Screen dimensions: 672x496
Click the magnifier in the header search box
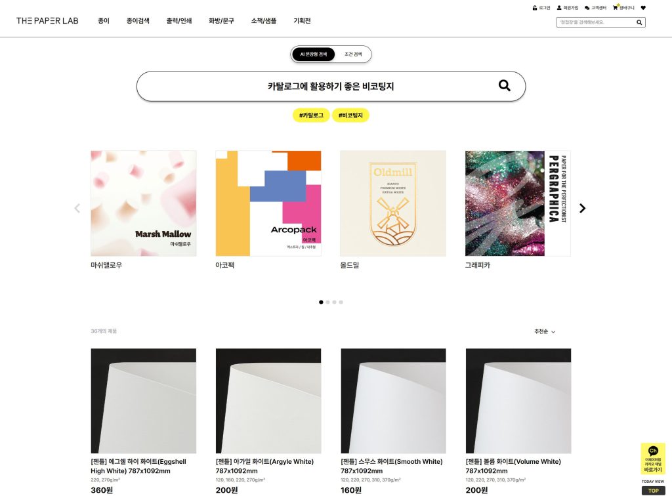point(639,22)
